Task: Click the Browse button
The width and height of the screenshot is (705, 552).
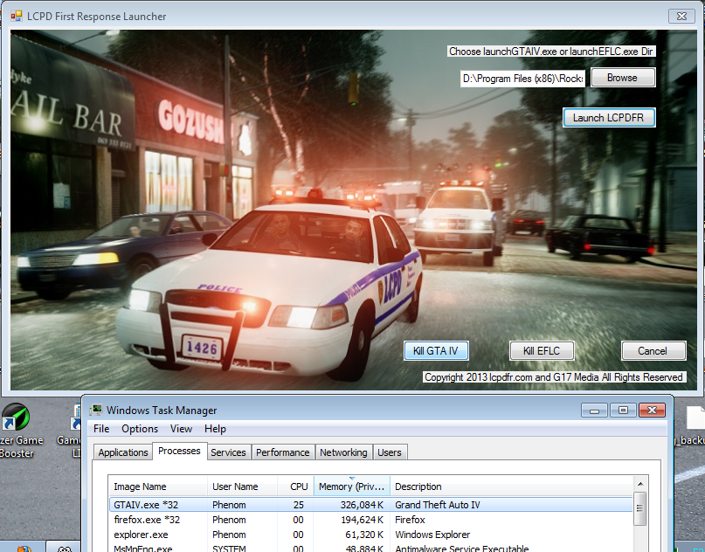Action: click(622, 78)
